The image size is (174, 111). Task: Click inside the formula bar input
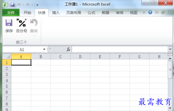(120, 49)
